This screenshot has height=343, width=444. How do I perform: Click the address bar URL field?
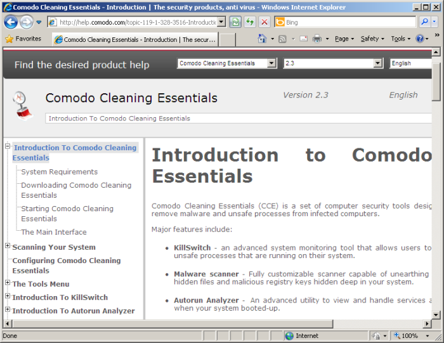[133, 22]
